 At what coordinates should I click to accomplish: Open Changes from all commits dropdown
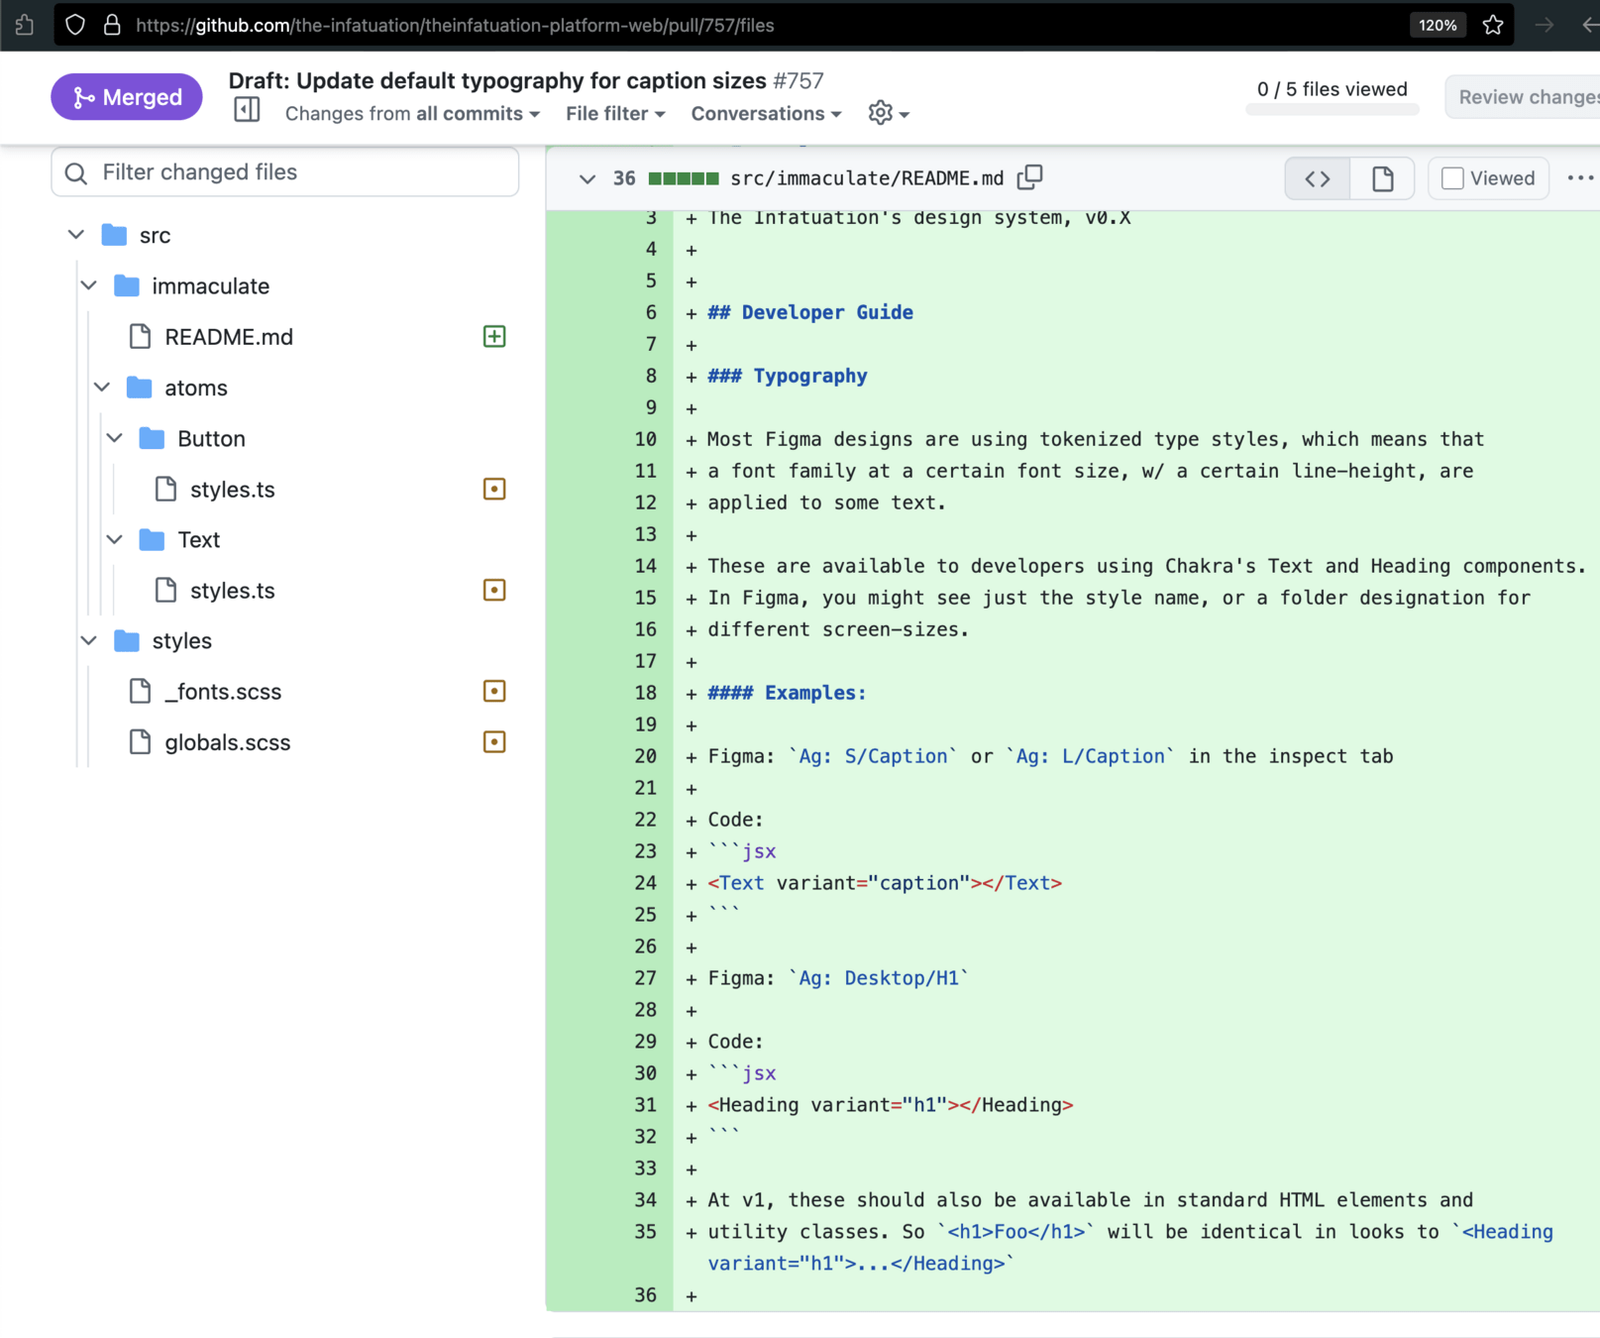[412, 113]
